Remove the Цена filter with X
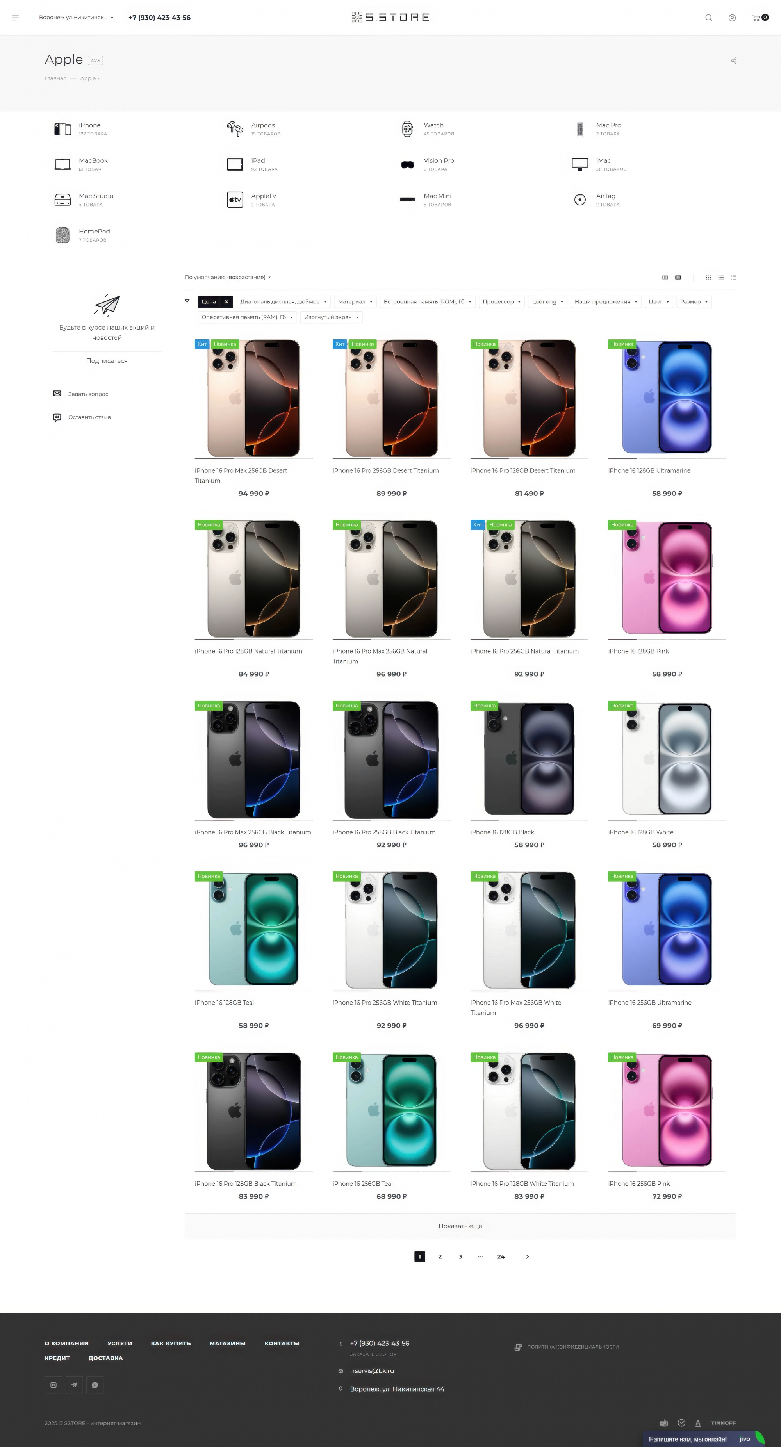 coord(226,302)
